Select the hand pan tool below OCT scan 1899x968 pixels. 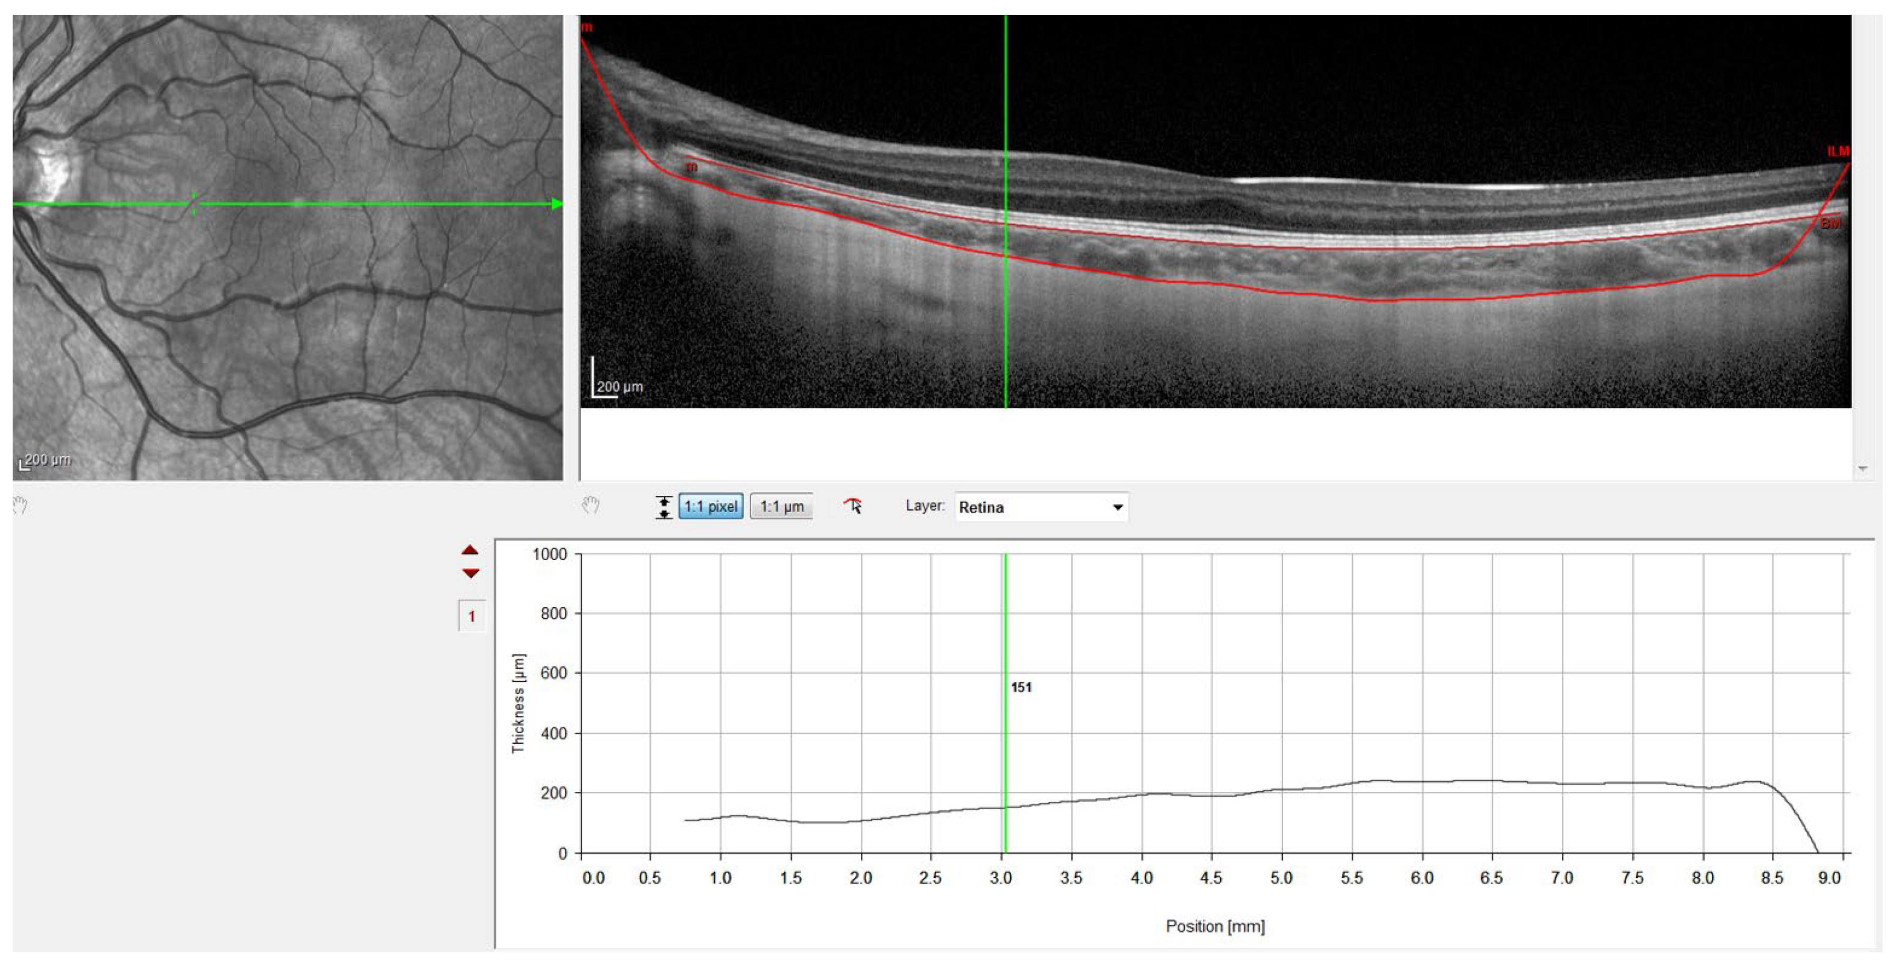(x=590, y=506)
